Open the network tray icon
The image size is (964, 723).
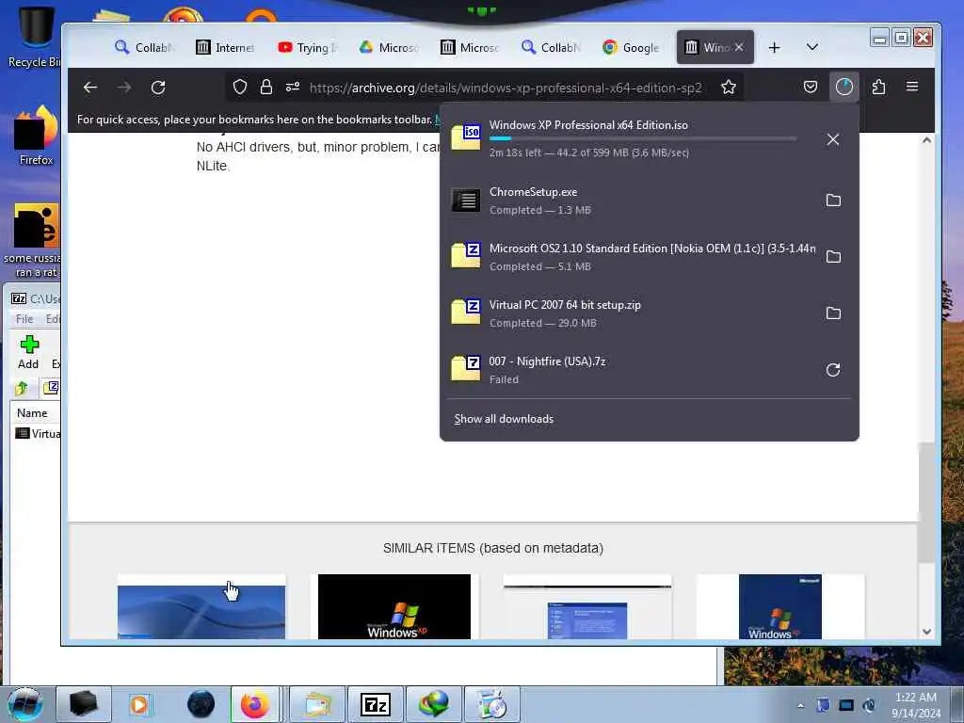(846, 705)
